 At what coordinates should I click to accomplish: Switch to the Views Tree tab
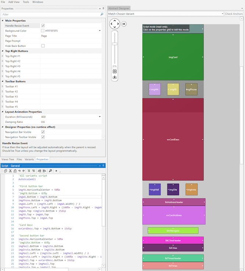pyautogui.click(x=8, y=160)
